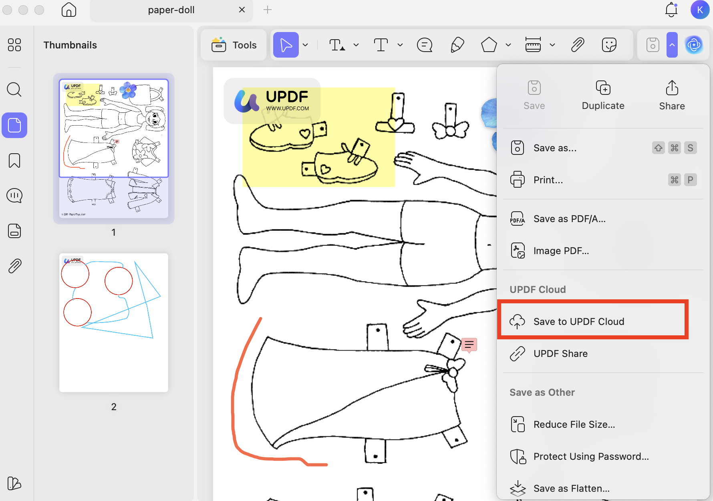Select Print from the save menu
This screenshot has height=501, width=713.
[548, 180]
